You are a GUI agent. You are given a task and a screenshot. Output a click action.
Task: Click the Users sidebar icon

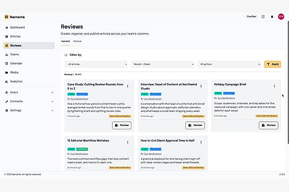[7, 92]
